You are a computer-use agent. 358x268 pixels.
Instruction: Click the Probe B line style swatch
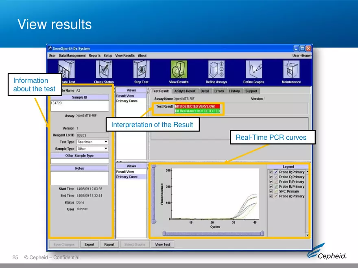(275, 186)
